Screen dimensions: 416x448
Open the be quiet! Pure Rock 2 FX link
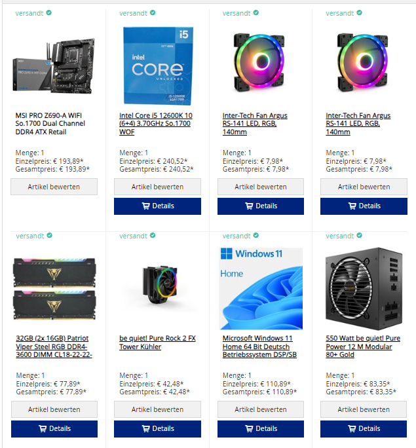pyautogui.click(x=157, y=343)
